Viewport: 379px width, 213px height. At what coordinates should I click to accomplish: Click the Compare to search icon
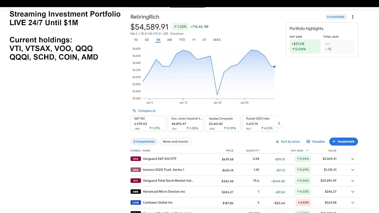134,111
